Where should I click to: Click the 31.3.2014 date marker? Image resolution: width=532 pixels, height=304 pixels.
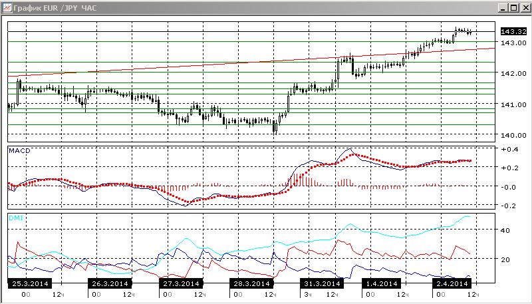pos(322,283)
